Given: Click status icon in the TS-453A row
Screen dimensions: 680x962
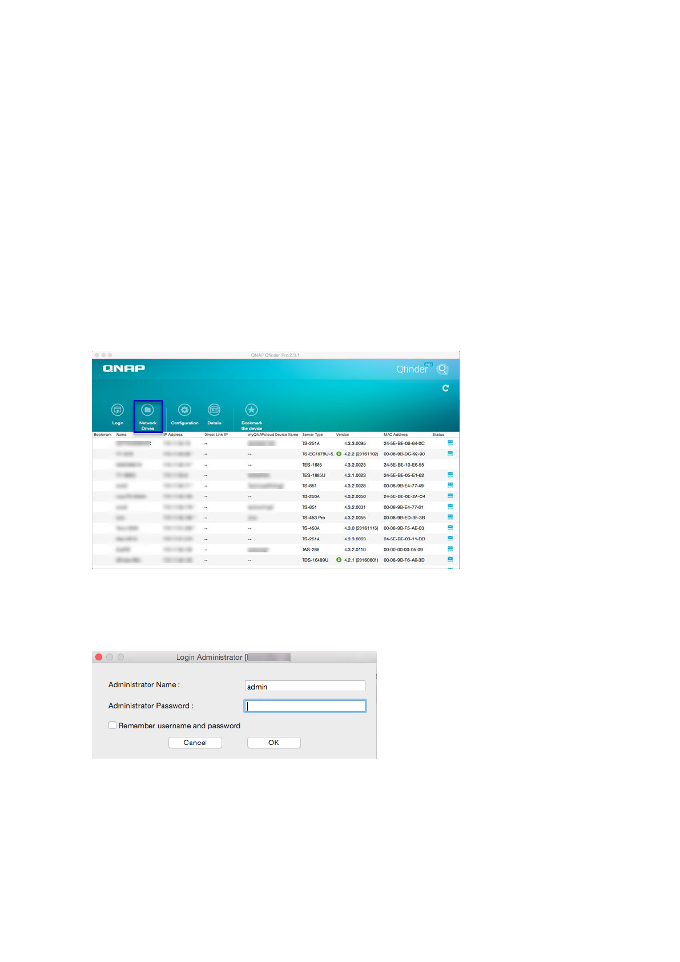Looking at the screenshot, I should tap(450, 528).
